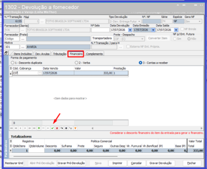Open Frete - Despacho dropdown
The height and width of the screenshot is (169, 207).
pos(142,39)
